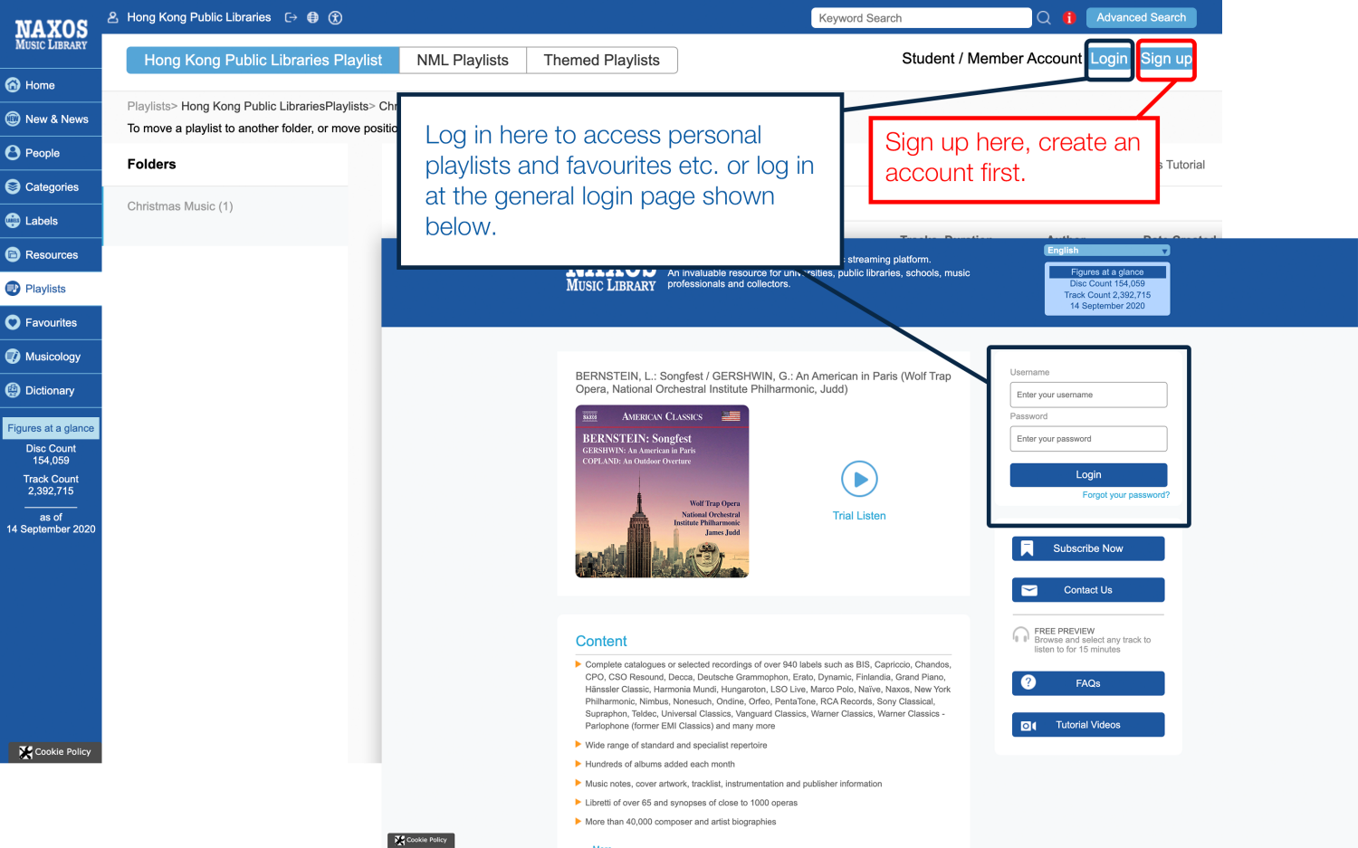Screen dimensions: 1358x848
Task: Click the red info icon
Action: coord(1069,18)
